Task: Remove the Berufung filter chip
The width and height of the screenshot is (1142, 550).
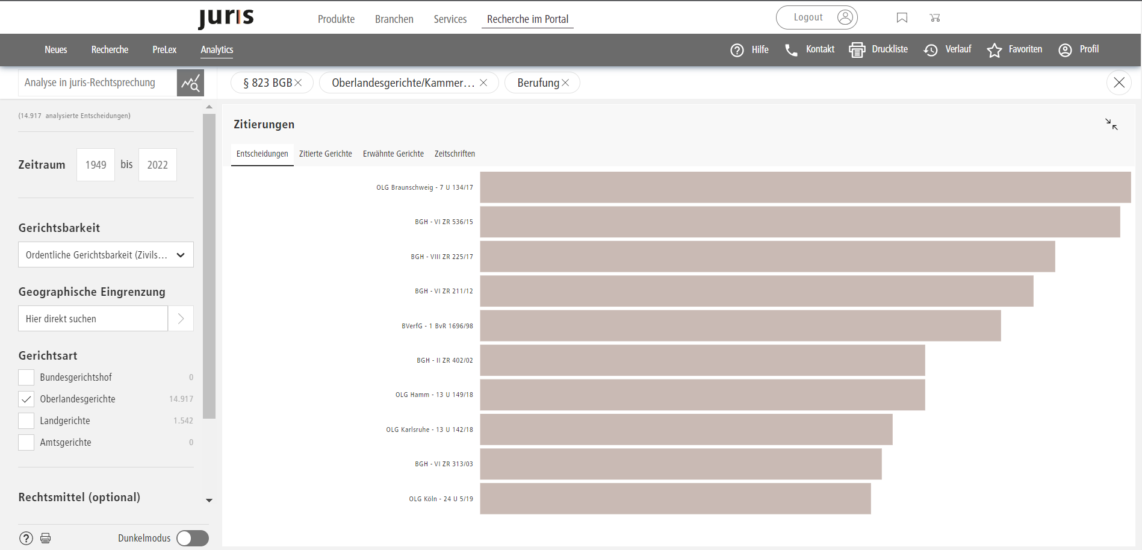Action: pyautogui.click(x=565, y=83)
